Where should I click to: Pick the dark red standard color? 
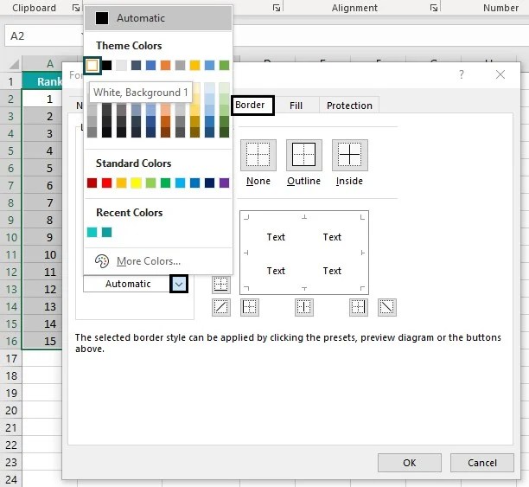92,183
